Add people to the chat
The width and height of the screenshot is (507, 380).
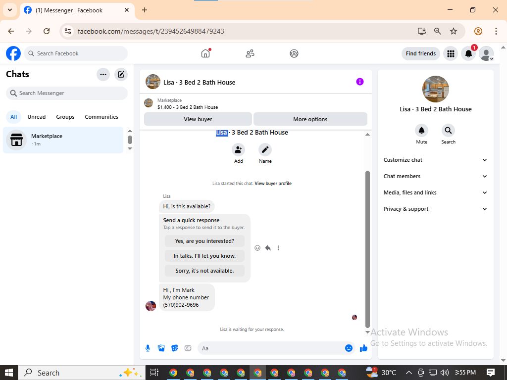(x=238, y=149)
